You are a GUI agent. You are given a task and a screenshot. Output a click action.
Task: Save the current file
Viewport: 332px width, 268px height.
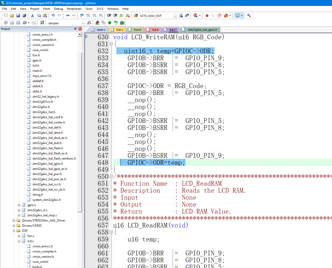(x=18, y=15)
